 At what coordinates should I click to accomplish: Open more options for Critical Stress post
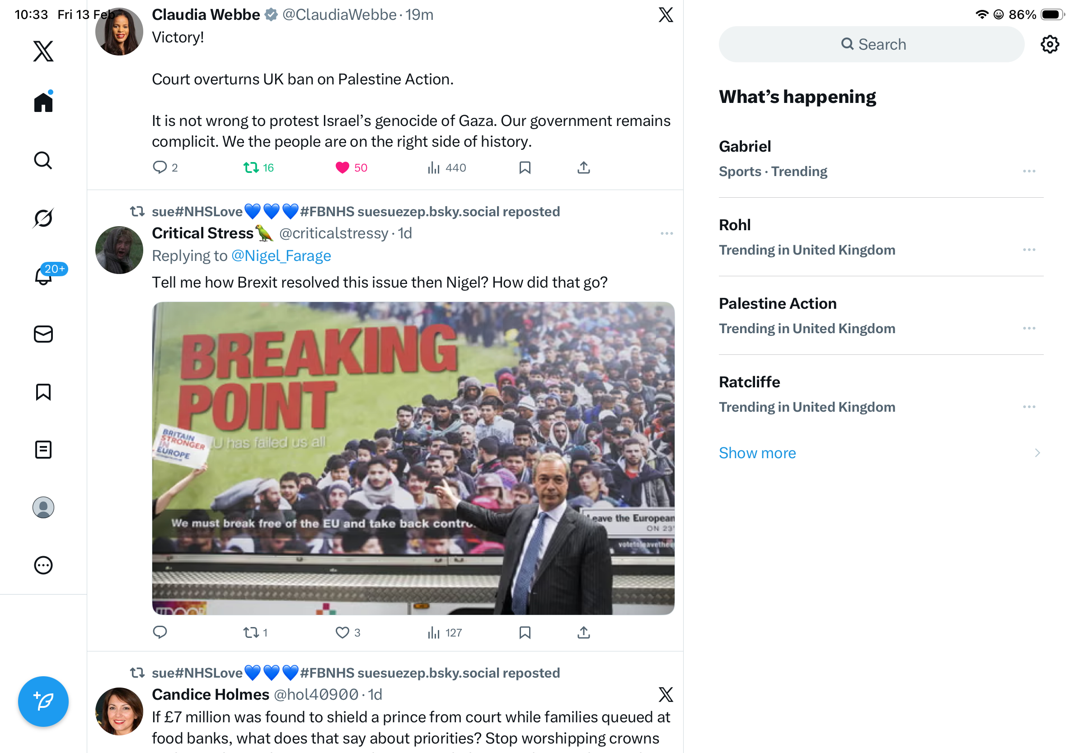point(666,233)
